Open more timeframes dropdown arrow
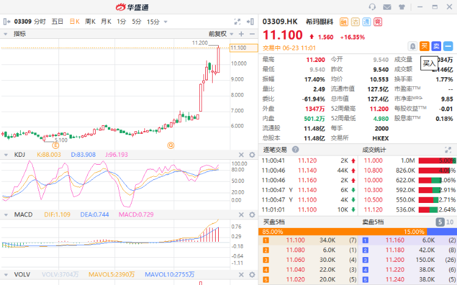The height and width of the screenshot is (285, 457). tap(166, 22)
